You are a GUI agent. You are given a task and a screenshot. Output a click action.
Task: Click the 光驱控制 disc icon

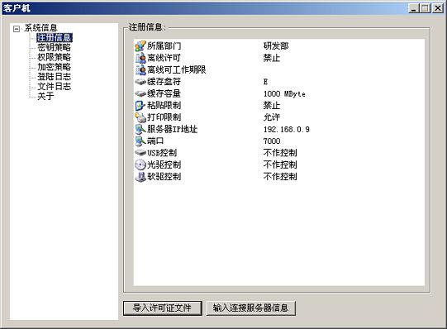point(140,164)
